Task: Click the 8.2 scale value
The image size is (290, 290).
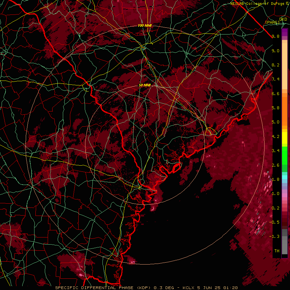Action: tap(275, 65)
